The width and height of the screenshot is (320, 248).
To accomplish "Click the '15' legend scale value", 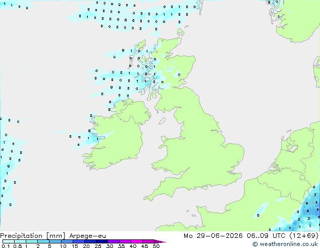I will (75, 246).
